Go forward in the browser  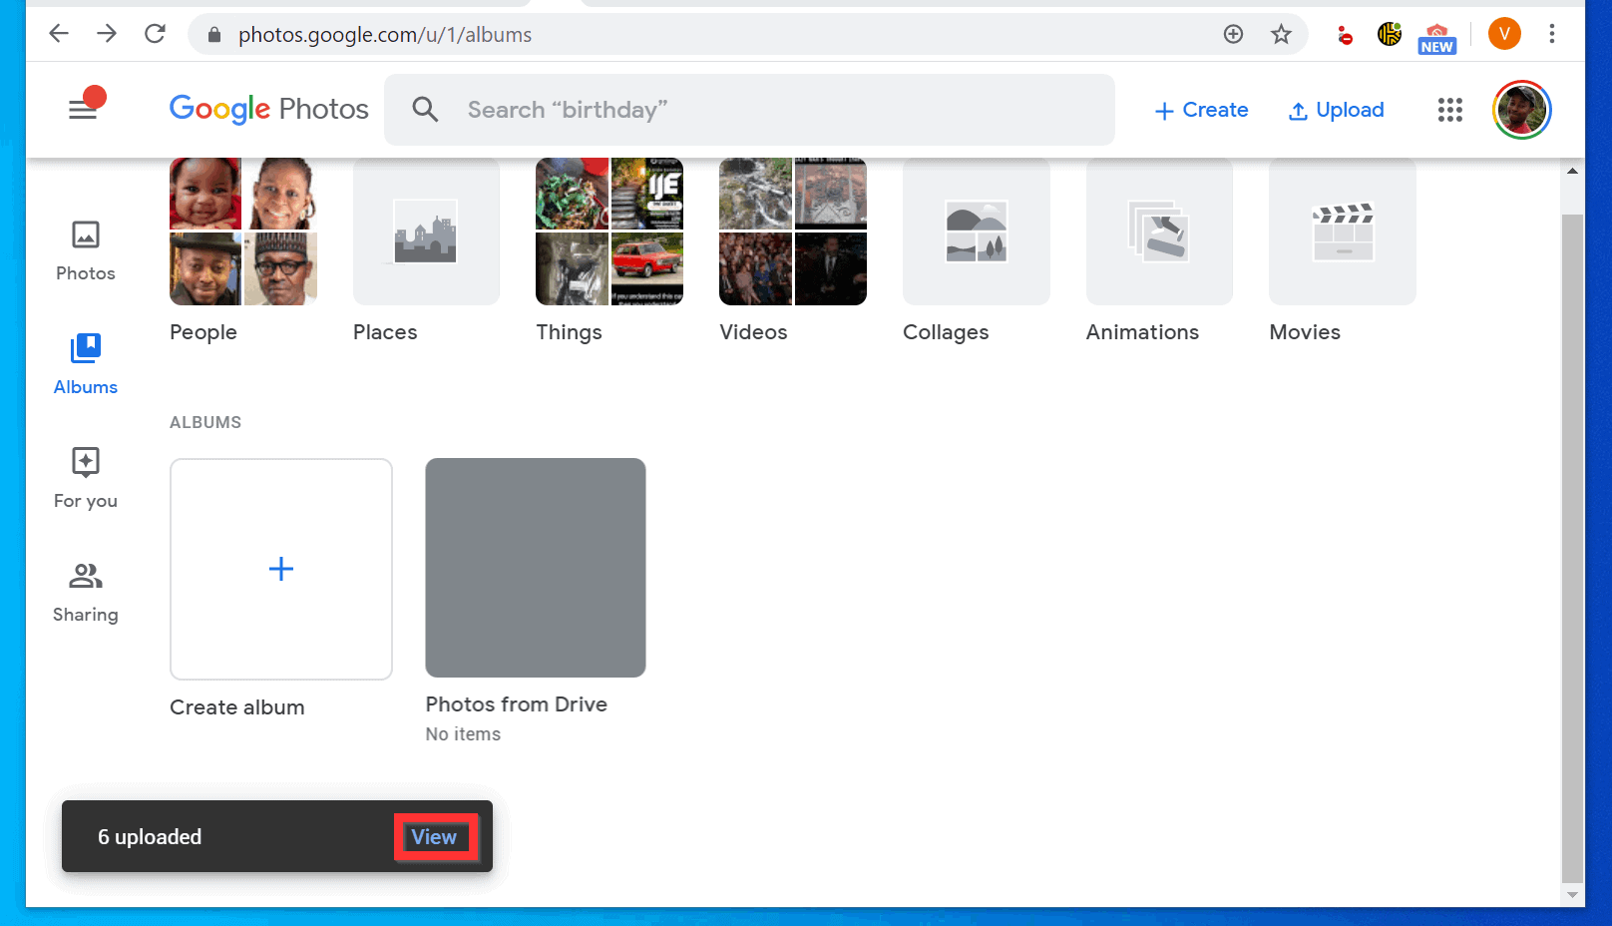point(107,34)
